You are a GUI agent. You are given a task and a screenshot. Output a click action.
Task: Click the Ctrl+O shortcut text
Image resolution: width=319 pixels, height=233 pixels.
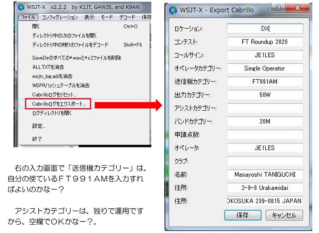point(131,26)
